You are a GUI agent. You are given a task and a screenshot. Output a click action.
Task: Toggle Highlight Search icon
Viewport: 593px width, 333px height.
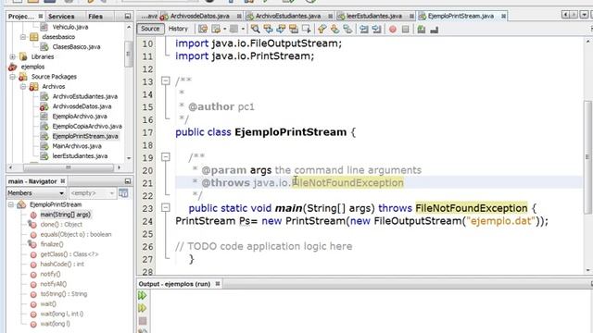pos(294,29)
